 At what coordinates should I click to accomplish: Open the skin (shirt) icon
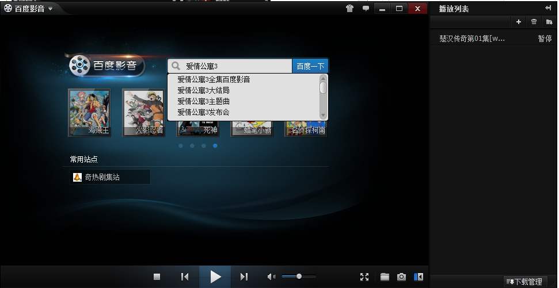point(349,9)
